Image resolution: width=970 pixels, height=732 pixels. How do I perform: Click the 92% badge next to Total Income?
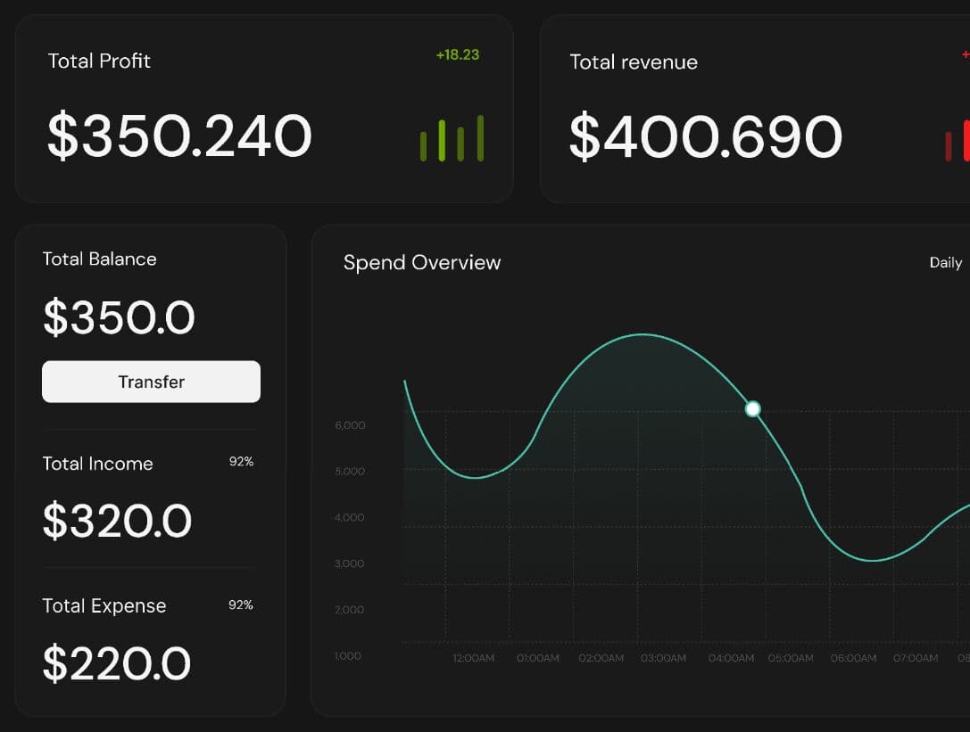tap(241, 462)
